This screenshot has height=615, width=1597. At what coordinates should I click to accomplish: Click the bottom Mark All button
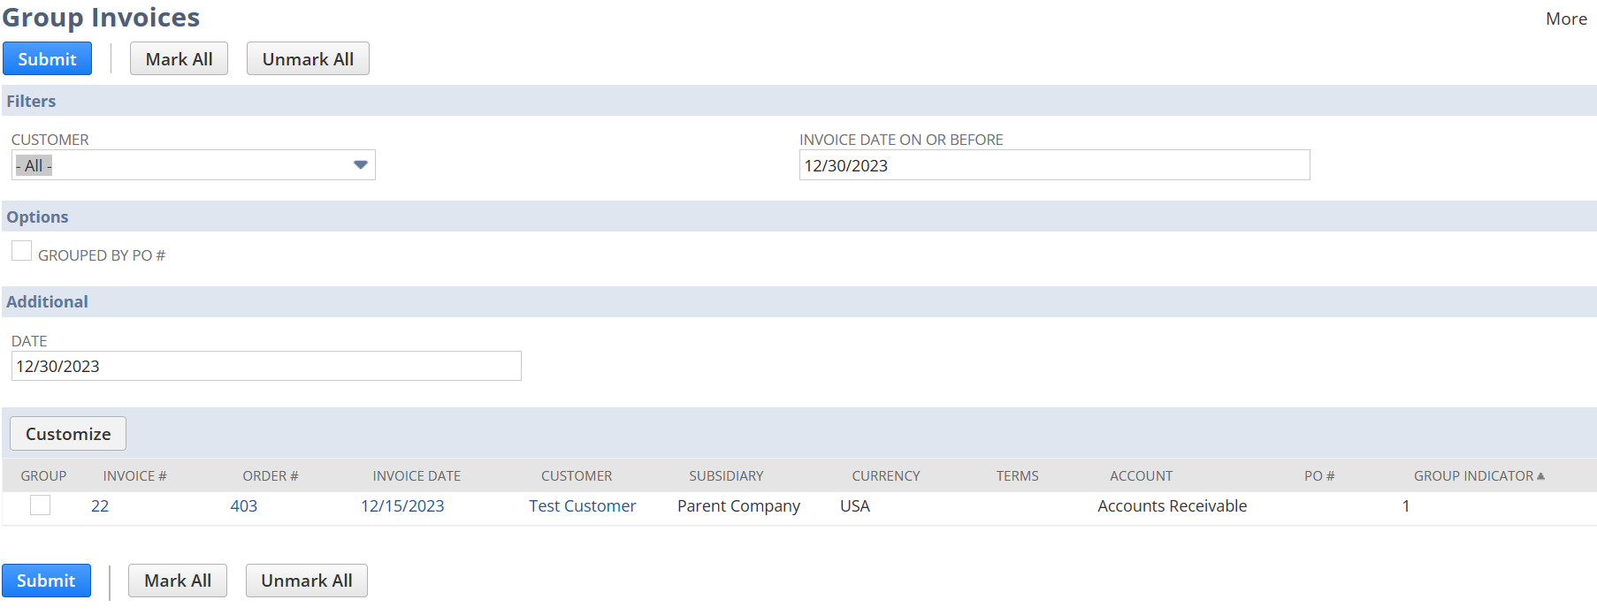click(178, 581)
